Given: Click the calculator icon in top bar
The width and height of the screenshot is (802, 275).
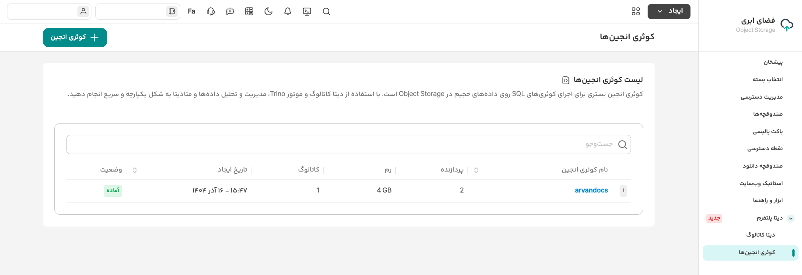Looking at the screenshot, I should tap(249, 11).
